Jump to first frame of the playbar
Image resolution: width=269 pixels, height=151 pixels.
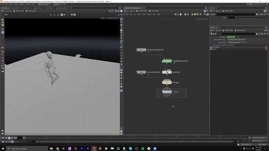click(3, 138)
